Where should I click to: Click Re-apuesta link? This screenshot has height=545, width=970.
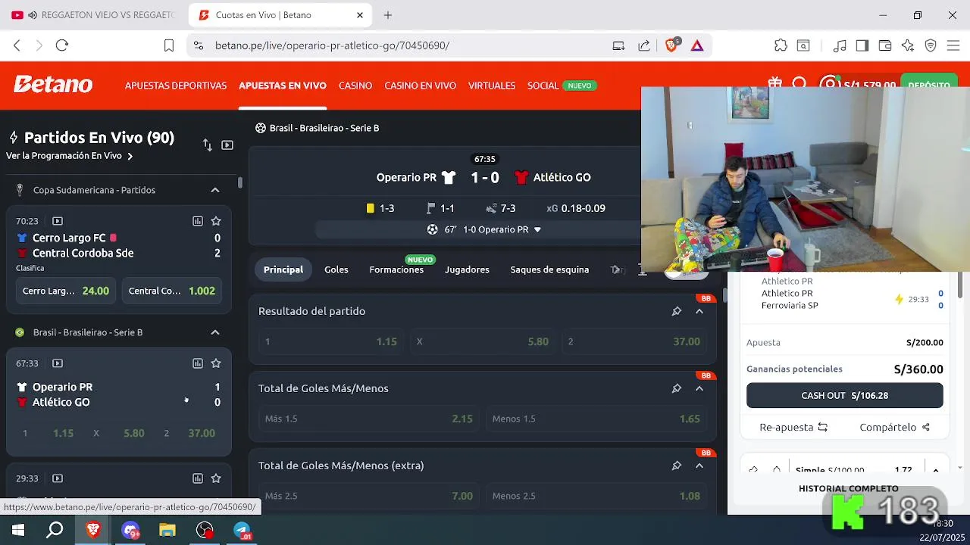coord(793,427)
